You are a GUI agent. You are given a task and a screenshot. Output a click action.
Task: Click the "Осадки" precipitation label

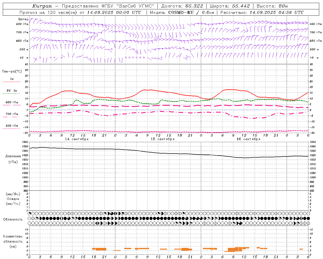click(x=13, y=199)
